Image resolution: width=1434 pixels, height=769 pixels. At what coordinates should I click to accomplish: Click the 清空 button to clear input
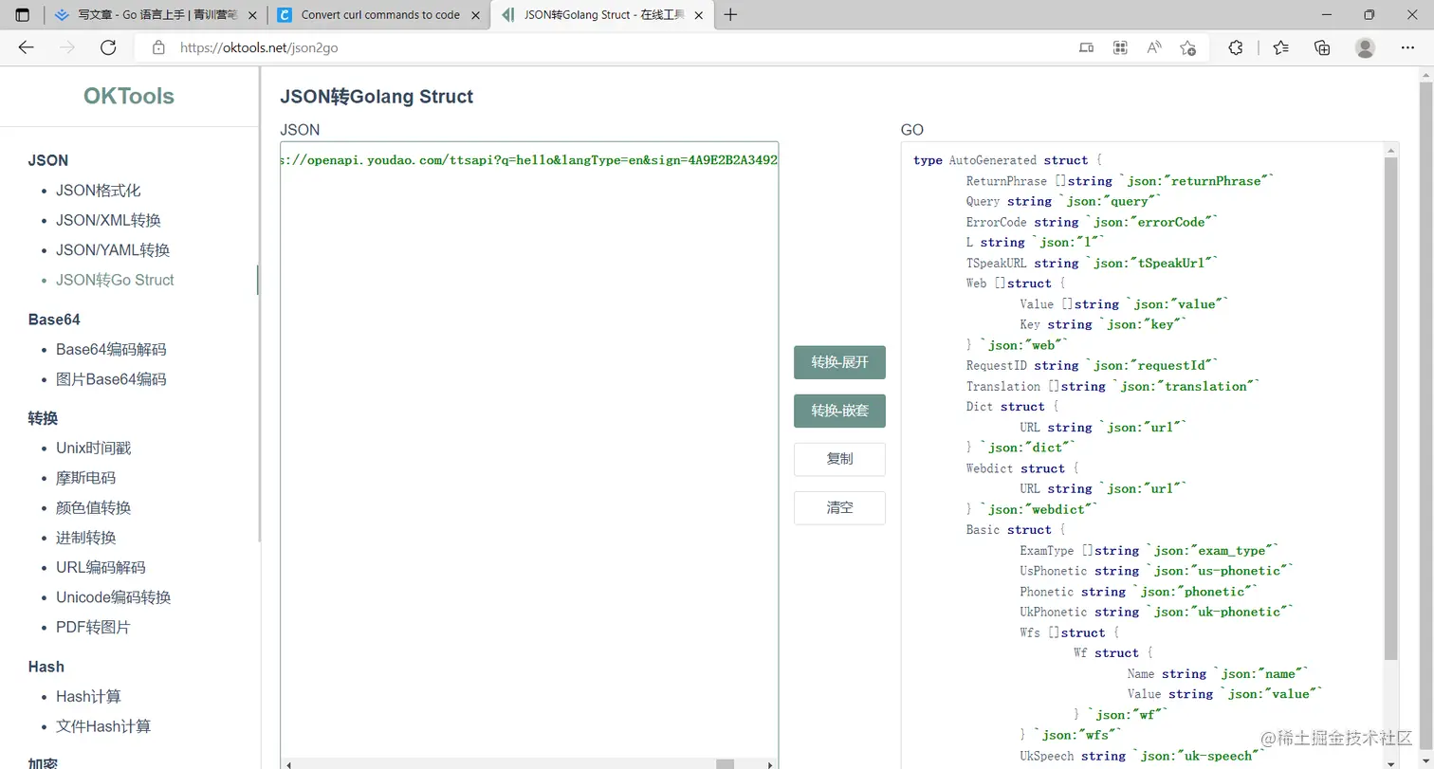[x=838, y=507]
